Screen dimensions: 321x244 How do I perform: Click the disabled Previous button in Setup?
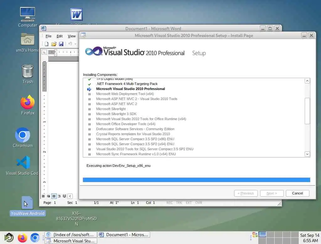(246, 193)
